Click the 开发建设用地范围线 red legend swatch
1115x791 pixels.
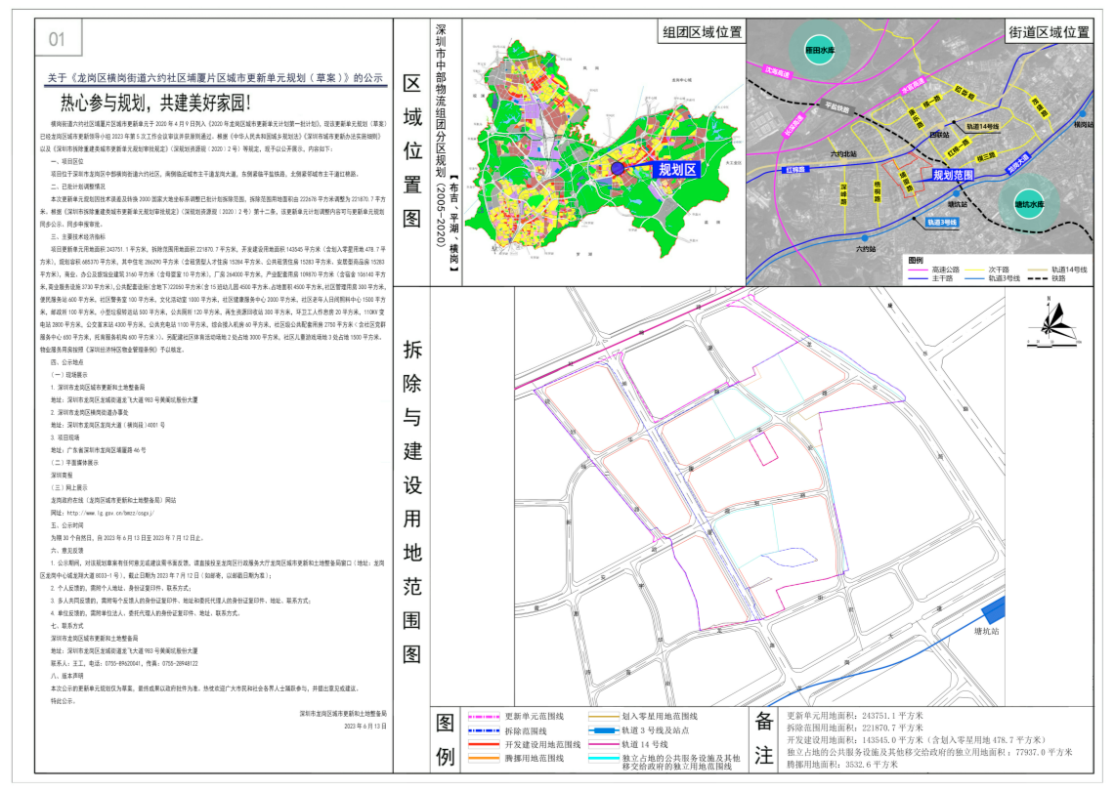click(x=484, y=745)
